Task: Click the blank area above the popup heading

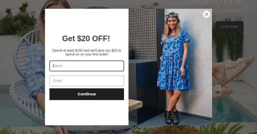Action: [x=87, y=21]
